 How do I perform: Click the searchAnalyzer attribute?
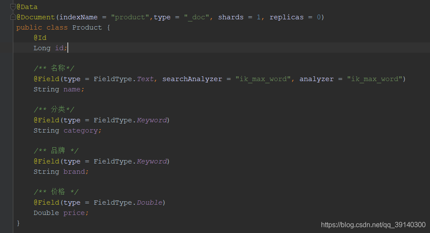coord(192,79)
